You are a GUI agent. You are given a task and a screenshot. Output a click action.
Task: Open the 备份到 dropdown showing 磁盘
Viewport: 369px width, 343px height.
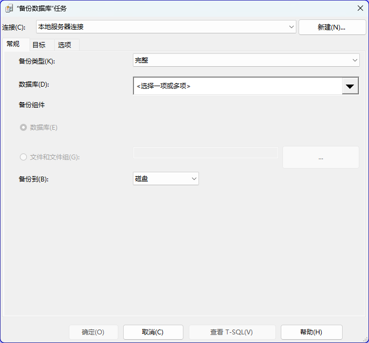tap(166, 179)
